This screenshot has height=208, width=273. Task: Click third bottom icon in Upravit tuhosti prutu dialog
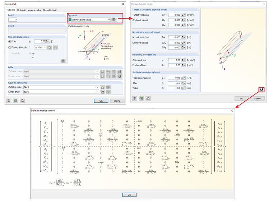[x=148, y=98]
